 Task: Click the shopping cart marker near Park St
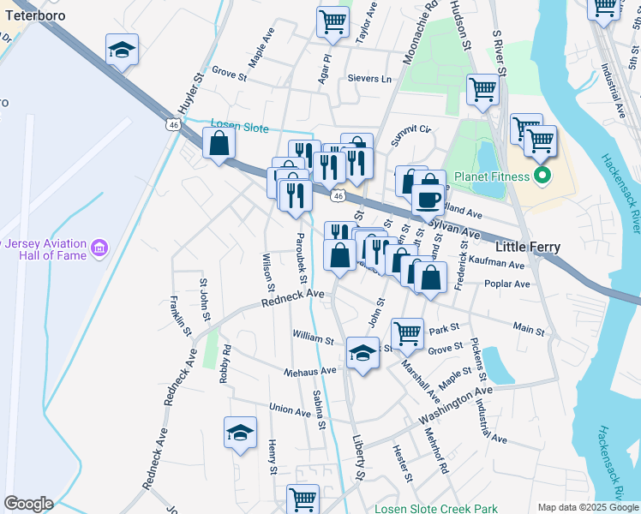407,335
